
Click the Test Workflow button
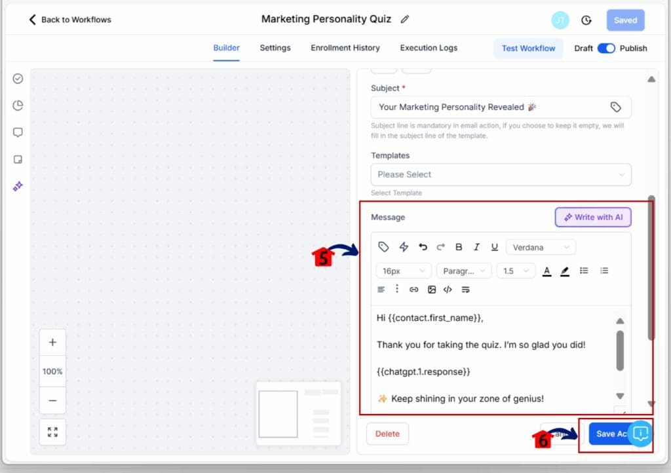point(528,48)
